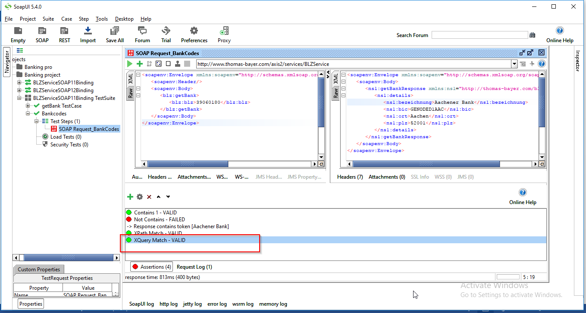The height and width of the screenshot is (313, 586).
Task: Select the response Raw view tab
Action: click(x=335, y=93)
